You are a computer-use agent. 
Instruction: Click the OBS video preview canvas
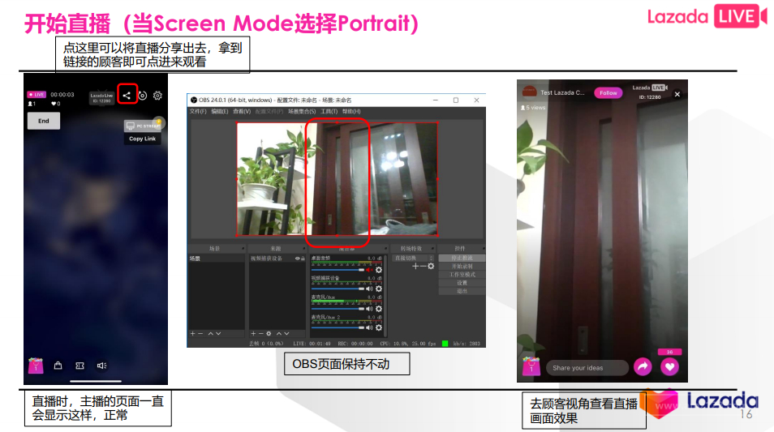(x=338, y=179)
